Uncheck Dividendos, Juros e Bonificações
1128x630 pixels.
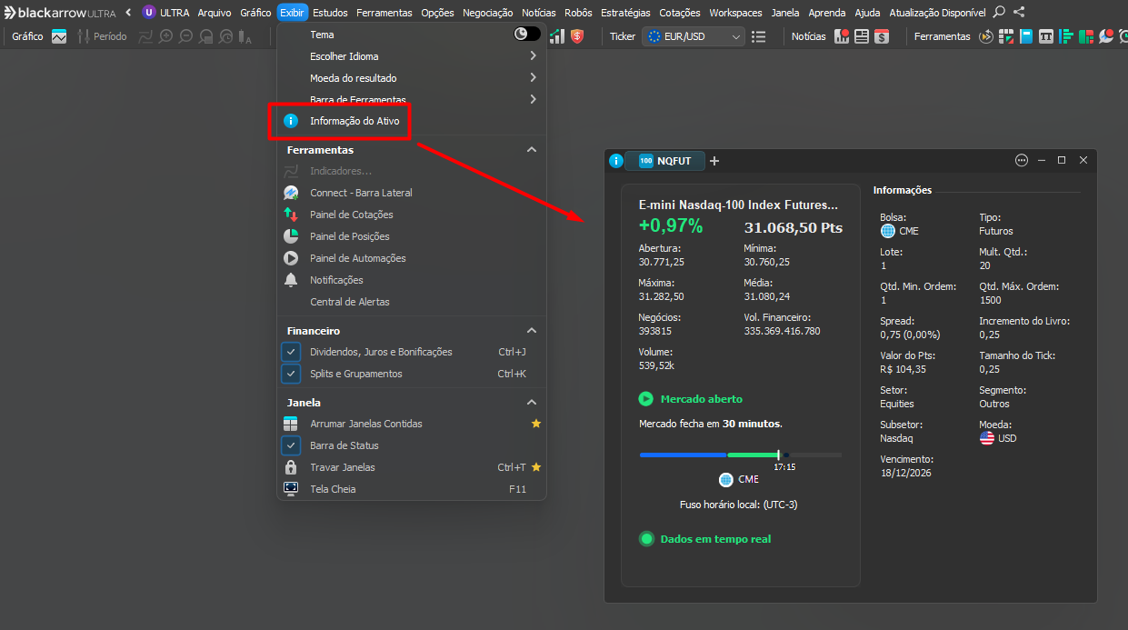coord(291,352)
